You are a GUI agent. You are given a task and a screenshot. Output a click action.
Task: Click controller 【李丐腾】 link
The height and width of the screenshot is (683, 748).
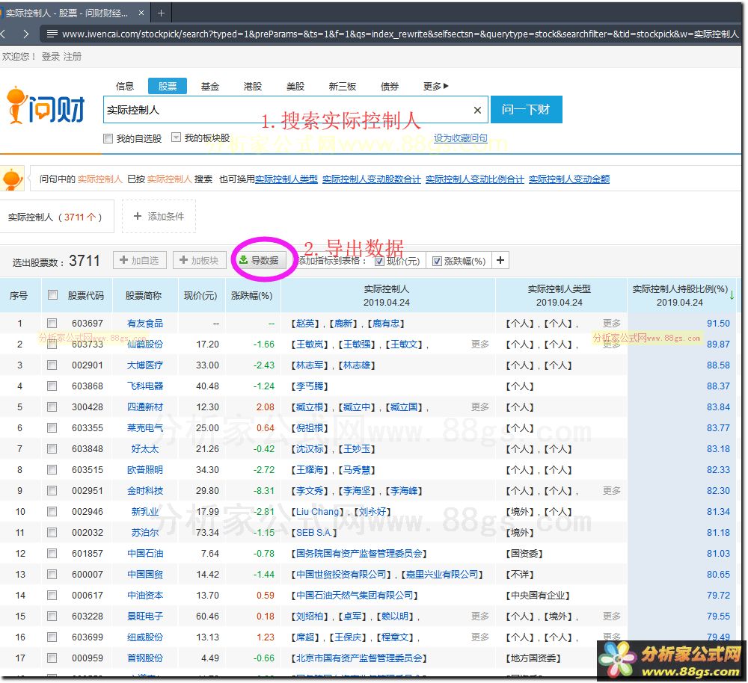pyautogui.click(x=310, y=386)
